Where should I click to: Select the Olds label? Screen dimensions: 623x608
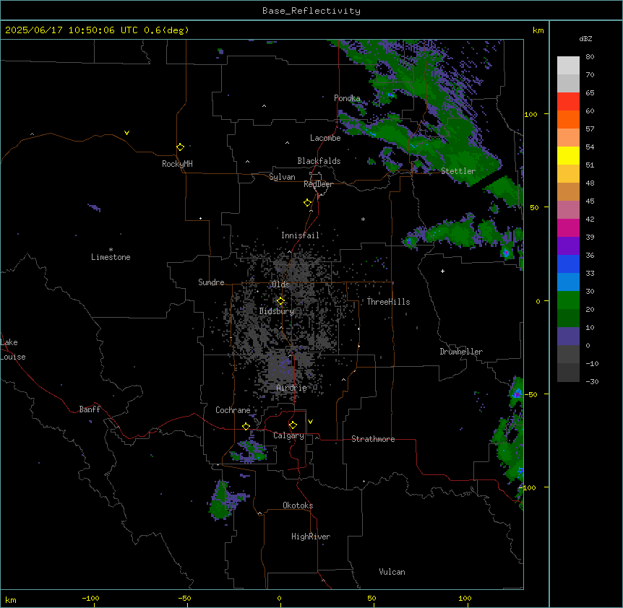[x=280, y=285]
